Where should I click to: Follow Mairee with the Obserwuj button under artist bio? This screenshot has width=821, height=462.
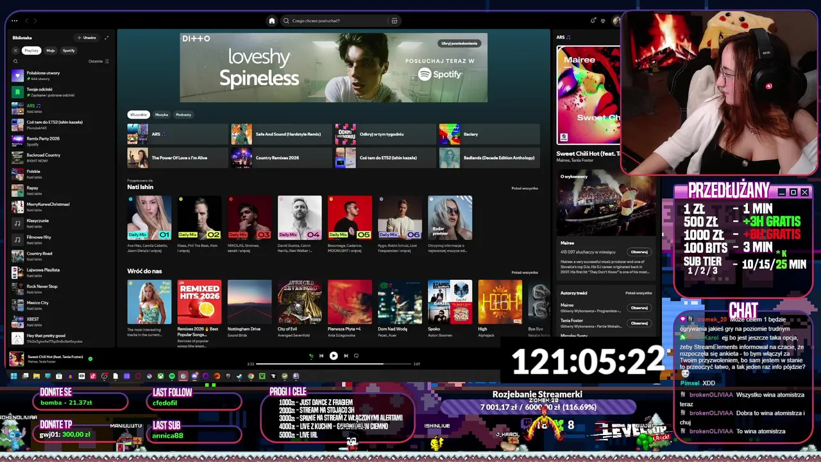[x=639, y=252]
